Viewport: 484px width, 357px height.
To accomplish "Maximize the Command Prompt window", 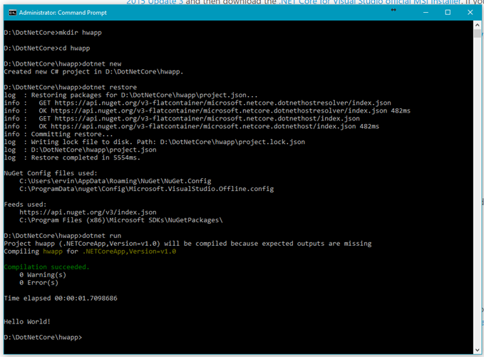I will pos(448,13).
